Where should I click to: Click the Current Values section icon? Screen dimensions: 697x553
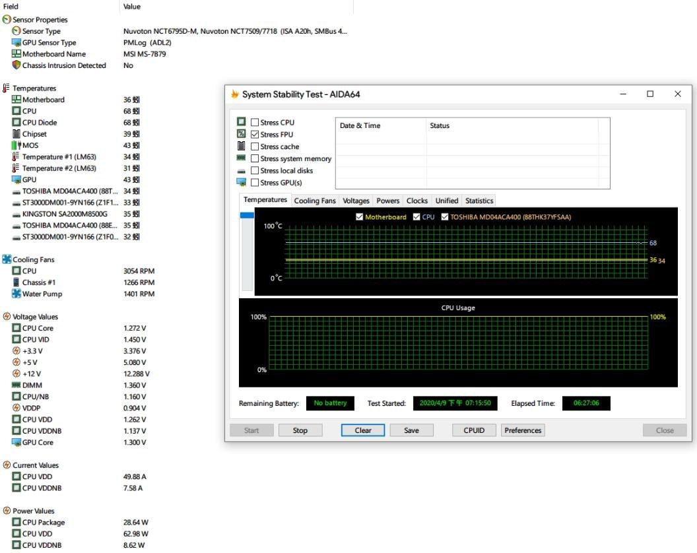click(x=7, y=465)
